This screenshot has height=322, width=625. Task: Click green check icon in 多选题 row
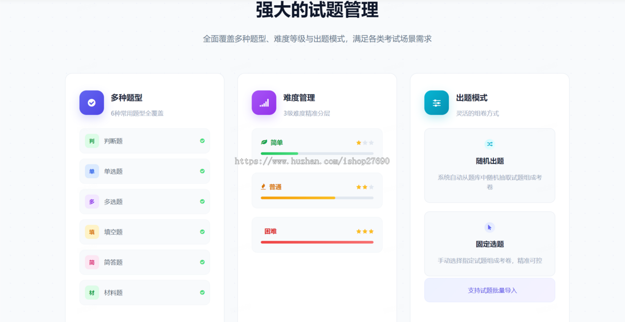point(202,201)
